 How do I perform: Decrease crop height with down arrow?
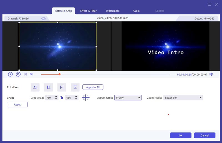(x=76, y=99)
